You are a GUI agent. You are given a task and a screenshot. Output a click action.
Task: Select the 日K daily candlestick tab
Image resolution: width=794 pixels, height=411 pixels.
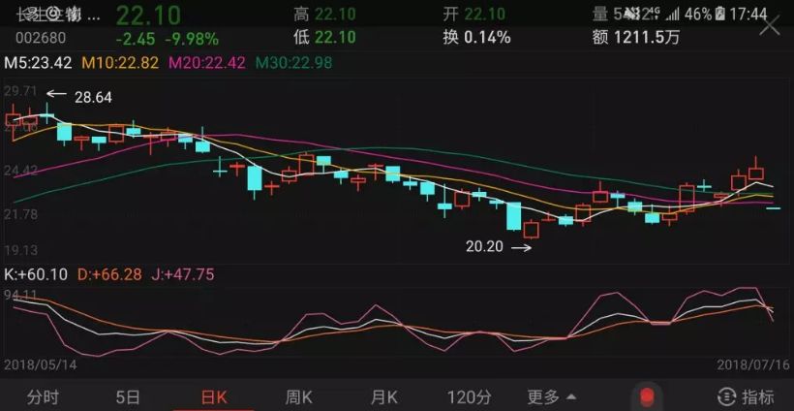click(213, 396)
